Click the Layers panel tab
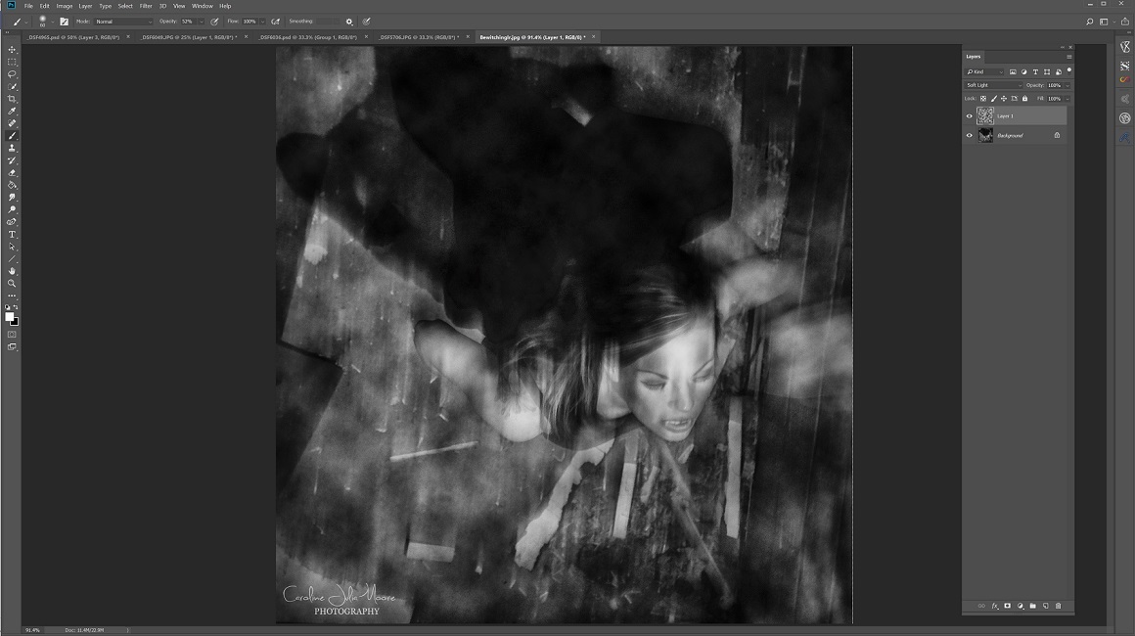The height and width of the screenshot is (636, 1135). [974, 57]
